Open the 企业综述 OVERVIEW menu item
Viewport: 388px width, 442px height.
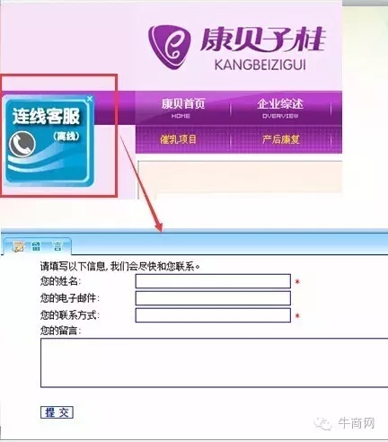[x=280, y=108]
